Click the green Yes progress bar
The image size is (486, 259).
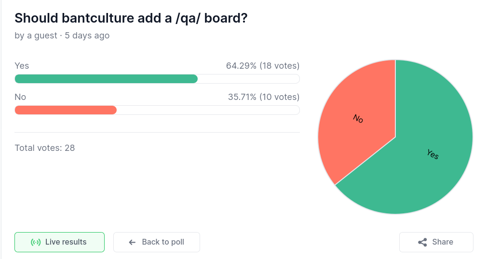(x=106, y=79)
